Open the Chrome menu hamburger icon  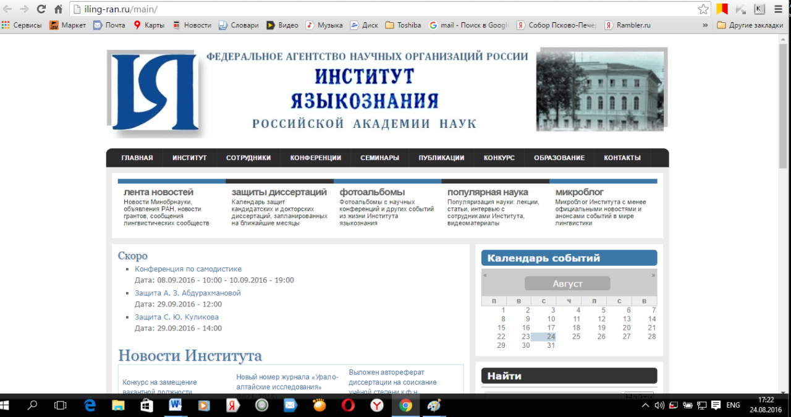click(x=779, y=9)
